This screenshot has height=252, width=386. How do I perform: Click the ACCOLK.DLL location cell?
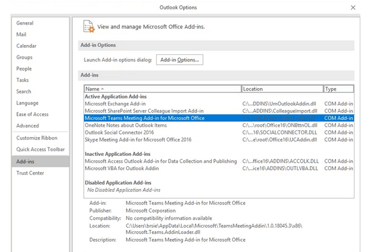pyautogui.click(x=280, y=161)
